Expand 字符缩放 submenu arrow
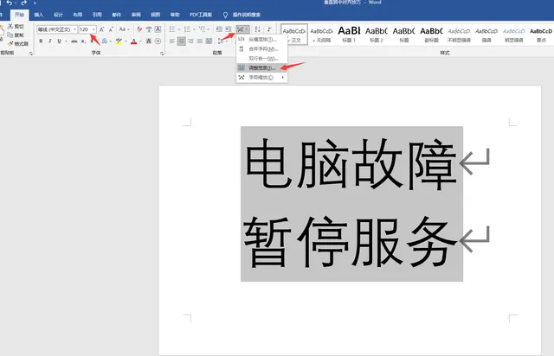This screenshot has height=356, width=554. [283, 77]
